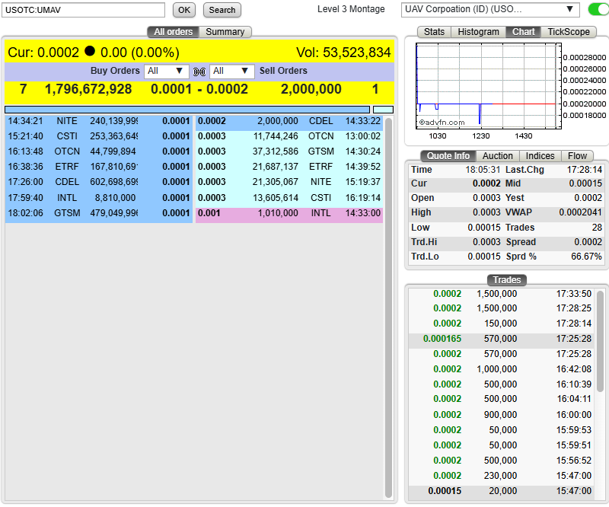Viewport: 609px width, 507px height.
Task: Click the trade at 17:33:50
Action: coord(502,294)
